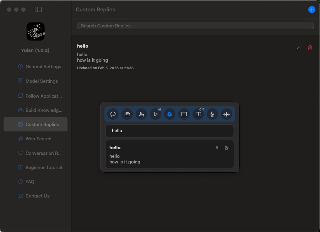320x232 pixels.
Task: Turn on the Off split-view toggle
Action: [x=198, y=114]
